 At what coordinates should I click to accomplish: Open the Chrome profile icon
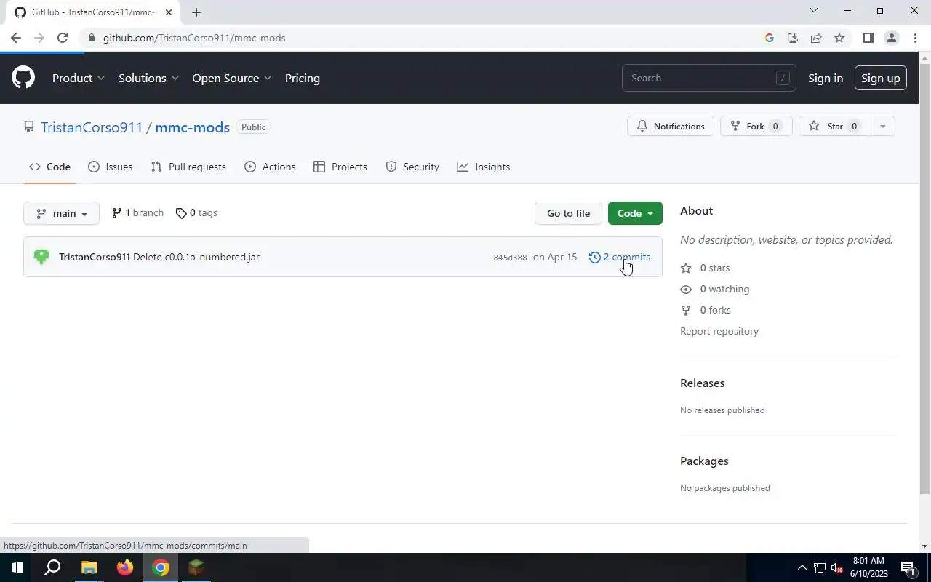pos(891,38)
